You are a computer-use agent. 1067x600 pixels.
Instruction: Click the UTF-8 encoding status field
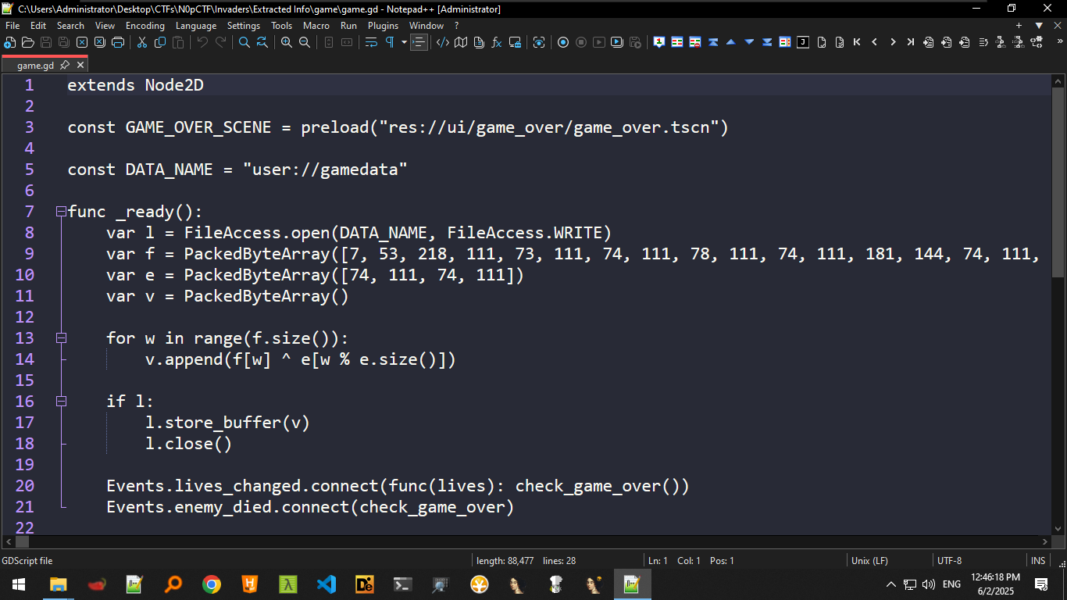tap(949, 561)
